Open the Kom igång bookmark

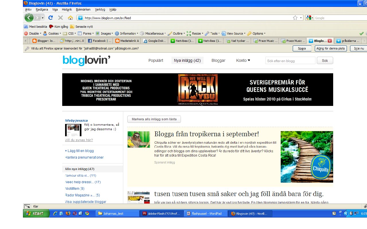(59, 27)
